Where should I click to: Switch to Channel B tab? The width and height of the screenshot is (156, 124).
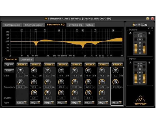coord(26,59)
